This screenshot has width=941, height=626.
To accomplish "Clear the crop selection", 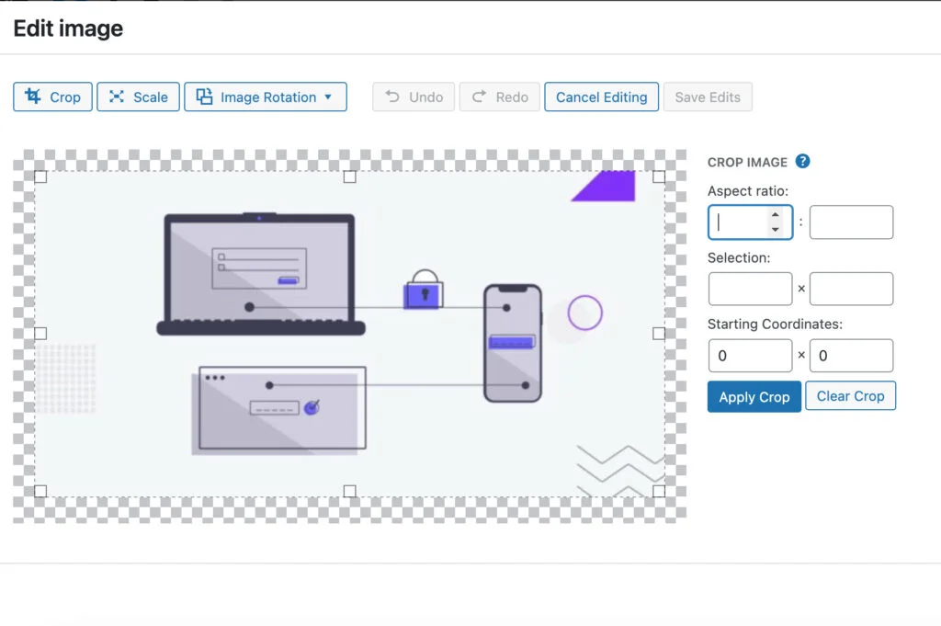I will point(850,395).
